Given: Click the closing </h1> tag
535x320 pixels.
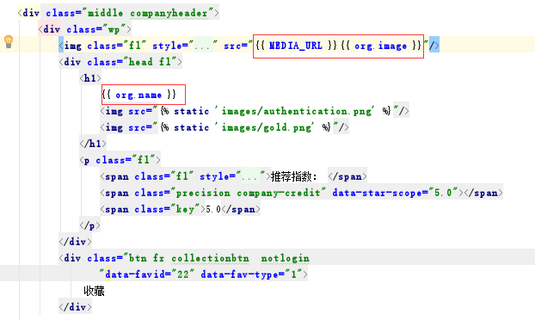Looking at the screenshot, I should pyautogui.click(x=93, y=144).
